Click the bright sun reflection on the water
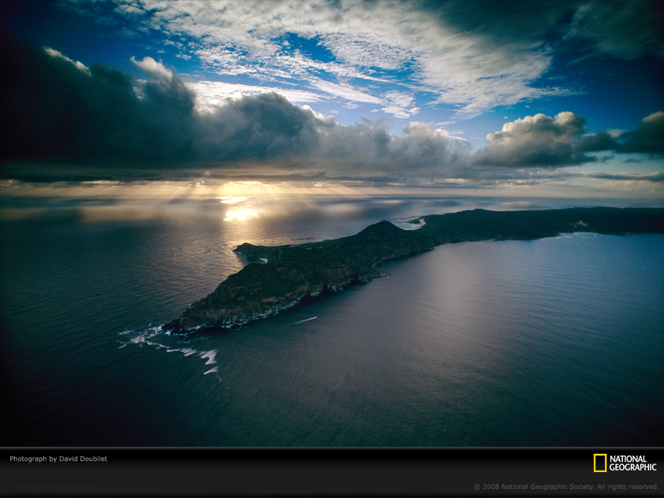 240,213
